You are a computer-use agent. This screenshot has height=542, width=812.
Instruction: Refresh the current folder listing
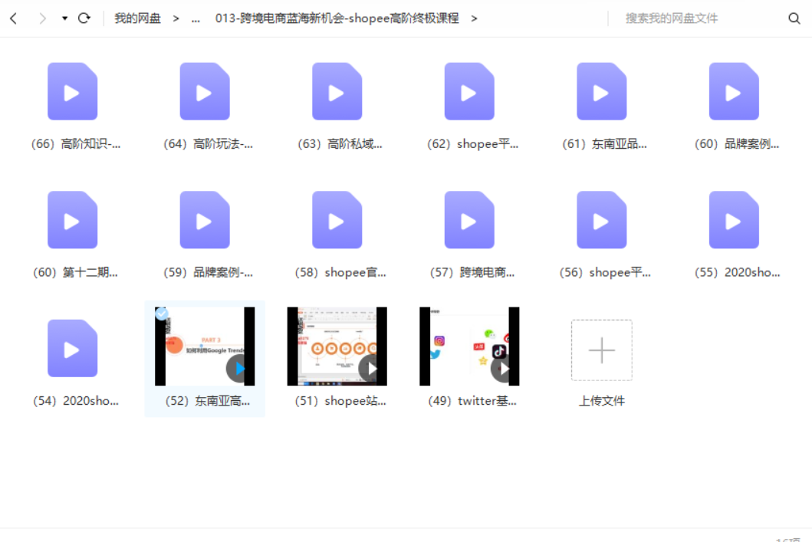84,18
